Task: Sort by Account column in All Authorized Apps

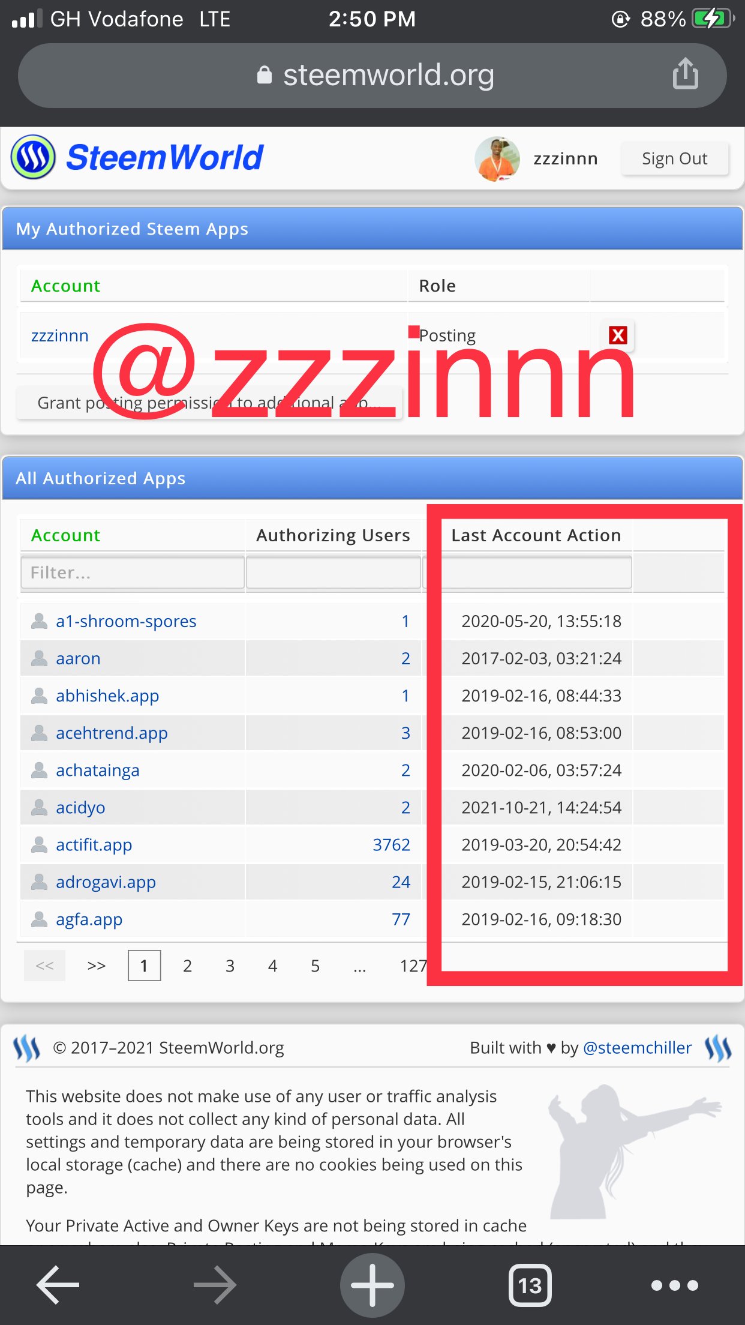Action: 65,535
